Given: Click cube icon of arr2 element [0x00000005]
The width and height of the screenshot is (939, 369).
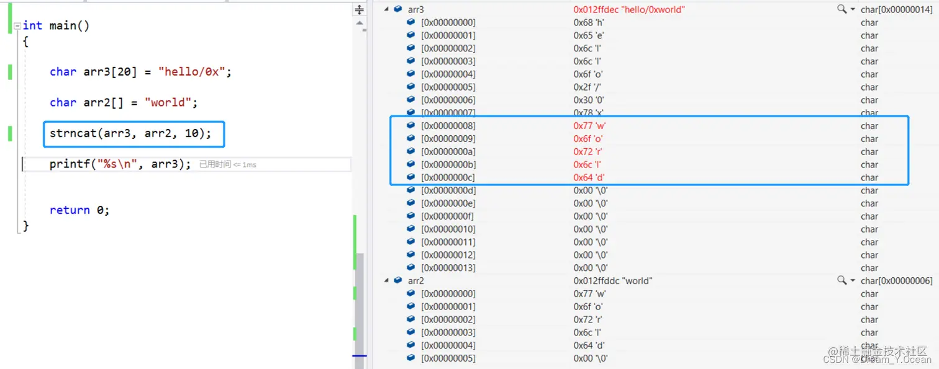Looking at the screenshot, I should (411, 358).
